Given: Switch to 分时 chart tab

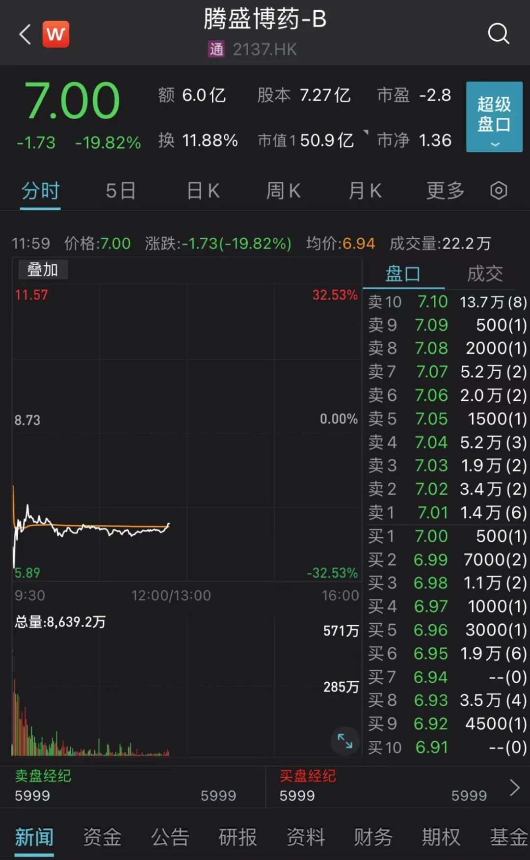Looking at the screenshot, I should tap(40, 191).
